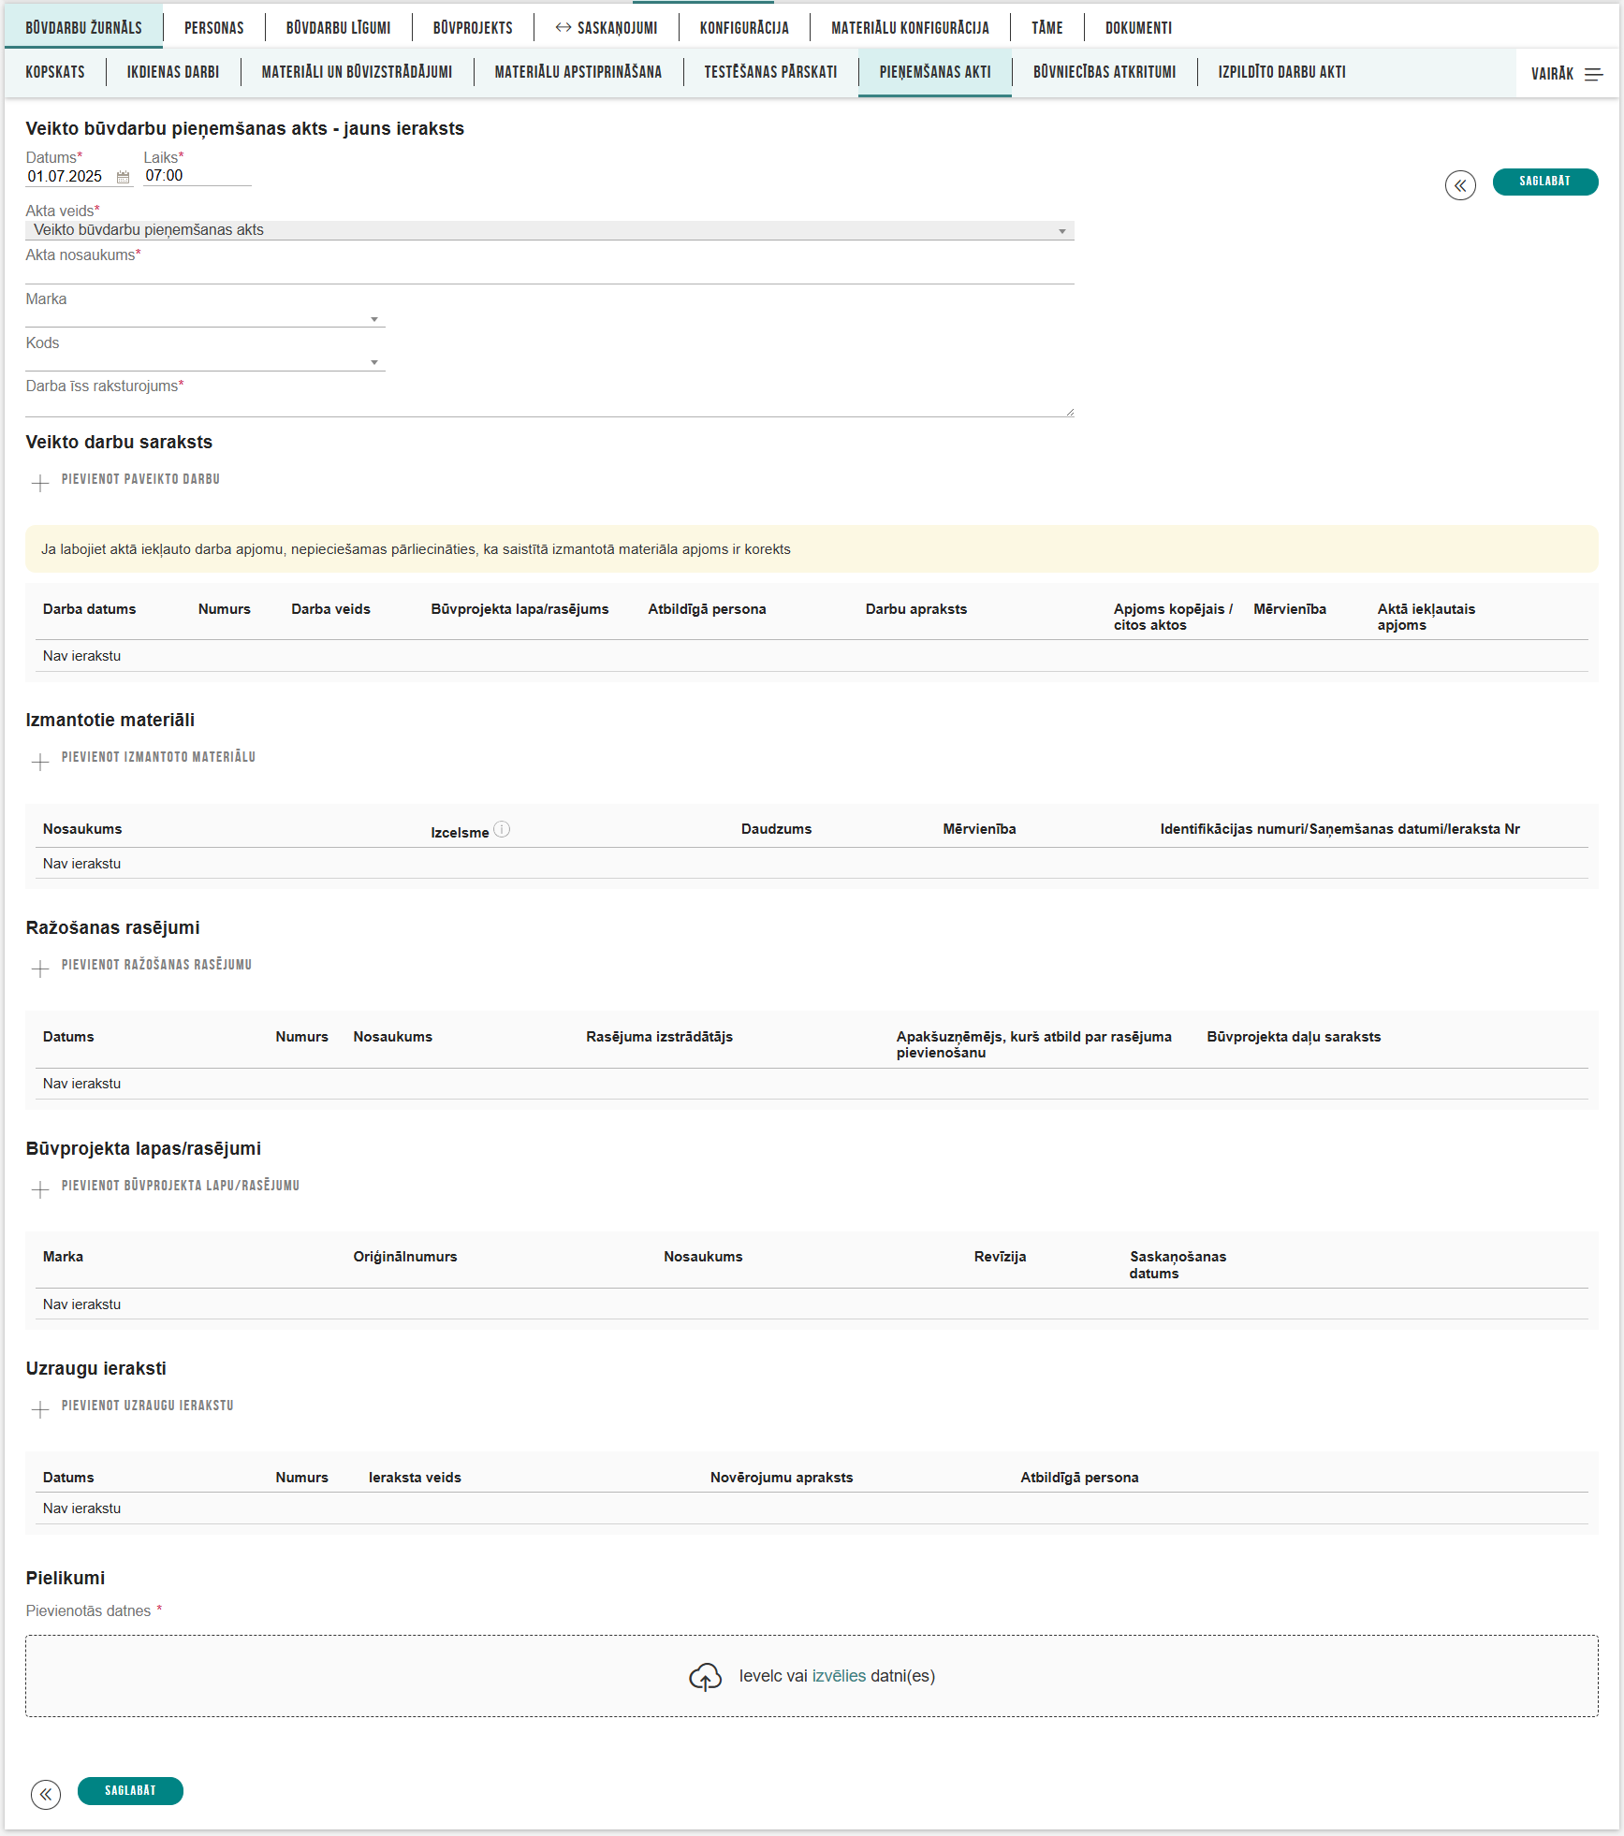
Task: Open the Marka dropdown
Action: (373, 319)
